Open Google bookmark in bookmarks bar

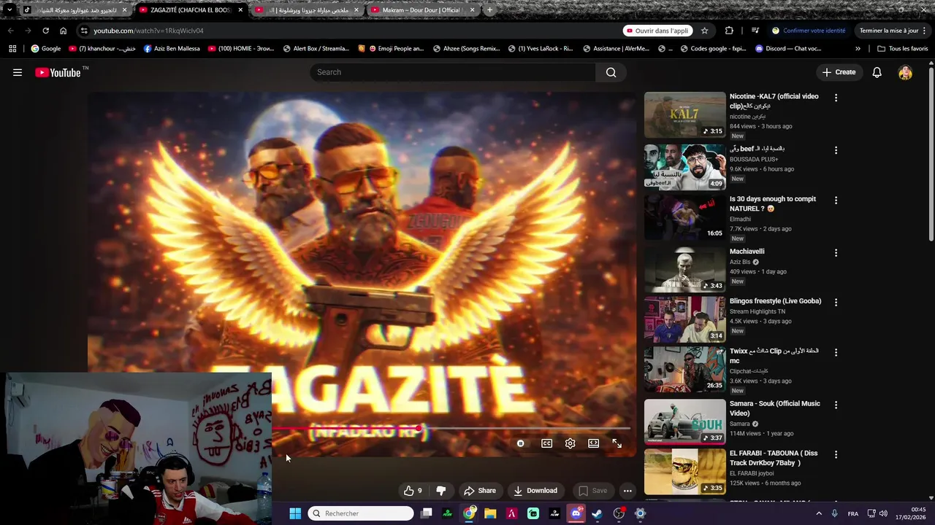click(45, 49)
